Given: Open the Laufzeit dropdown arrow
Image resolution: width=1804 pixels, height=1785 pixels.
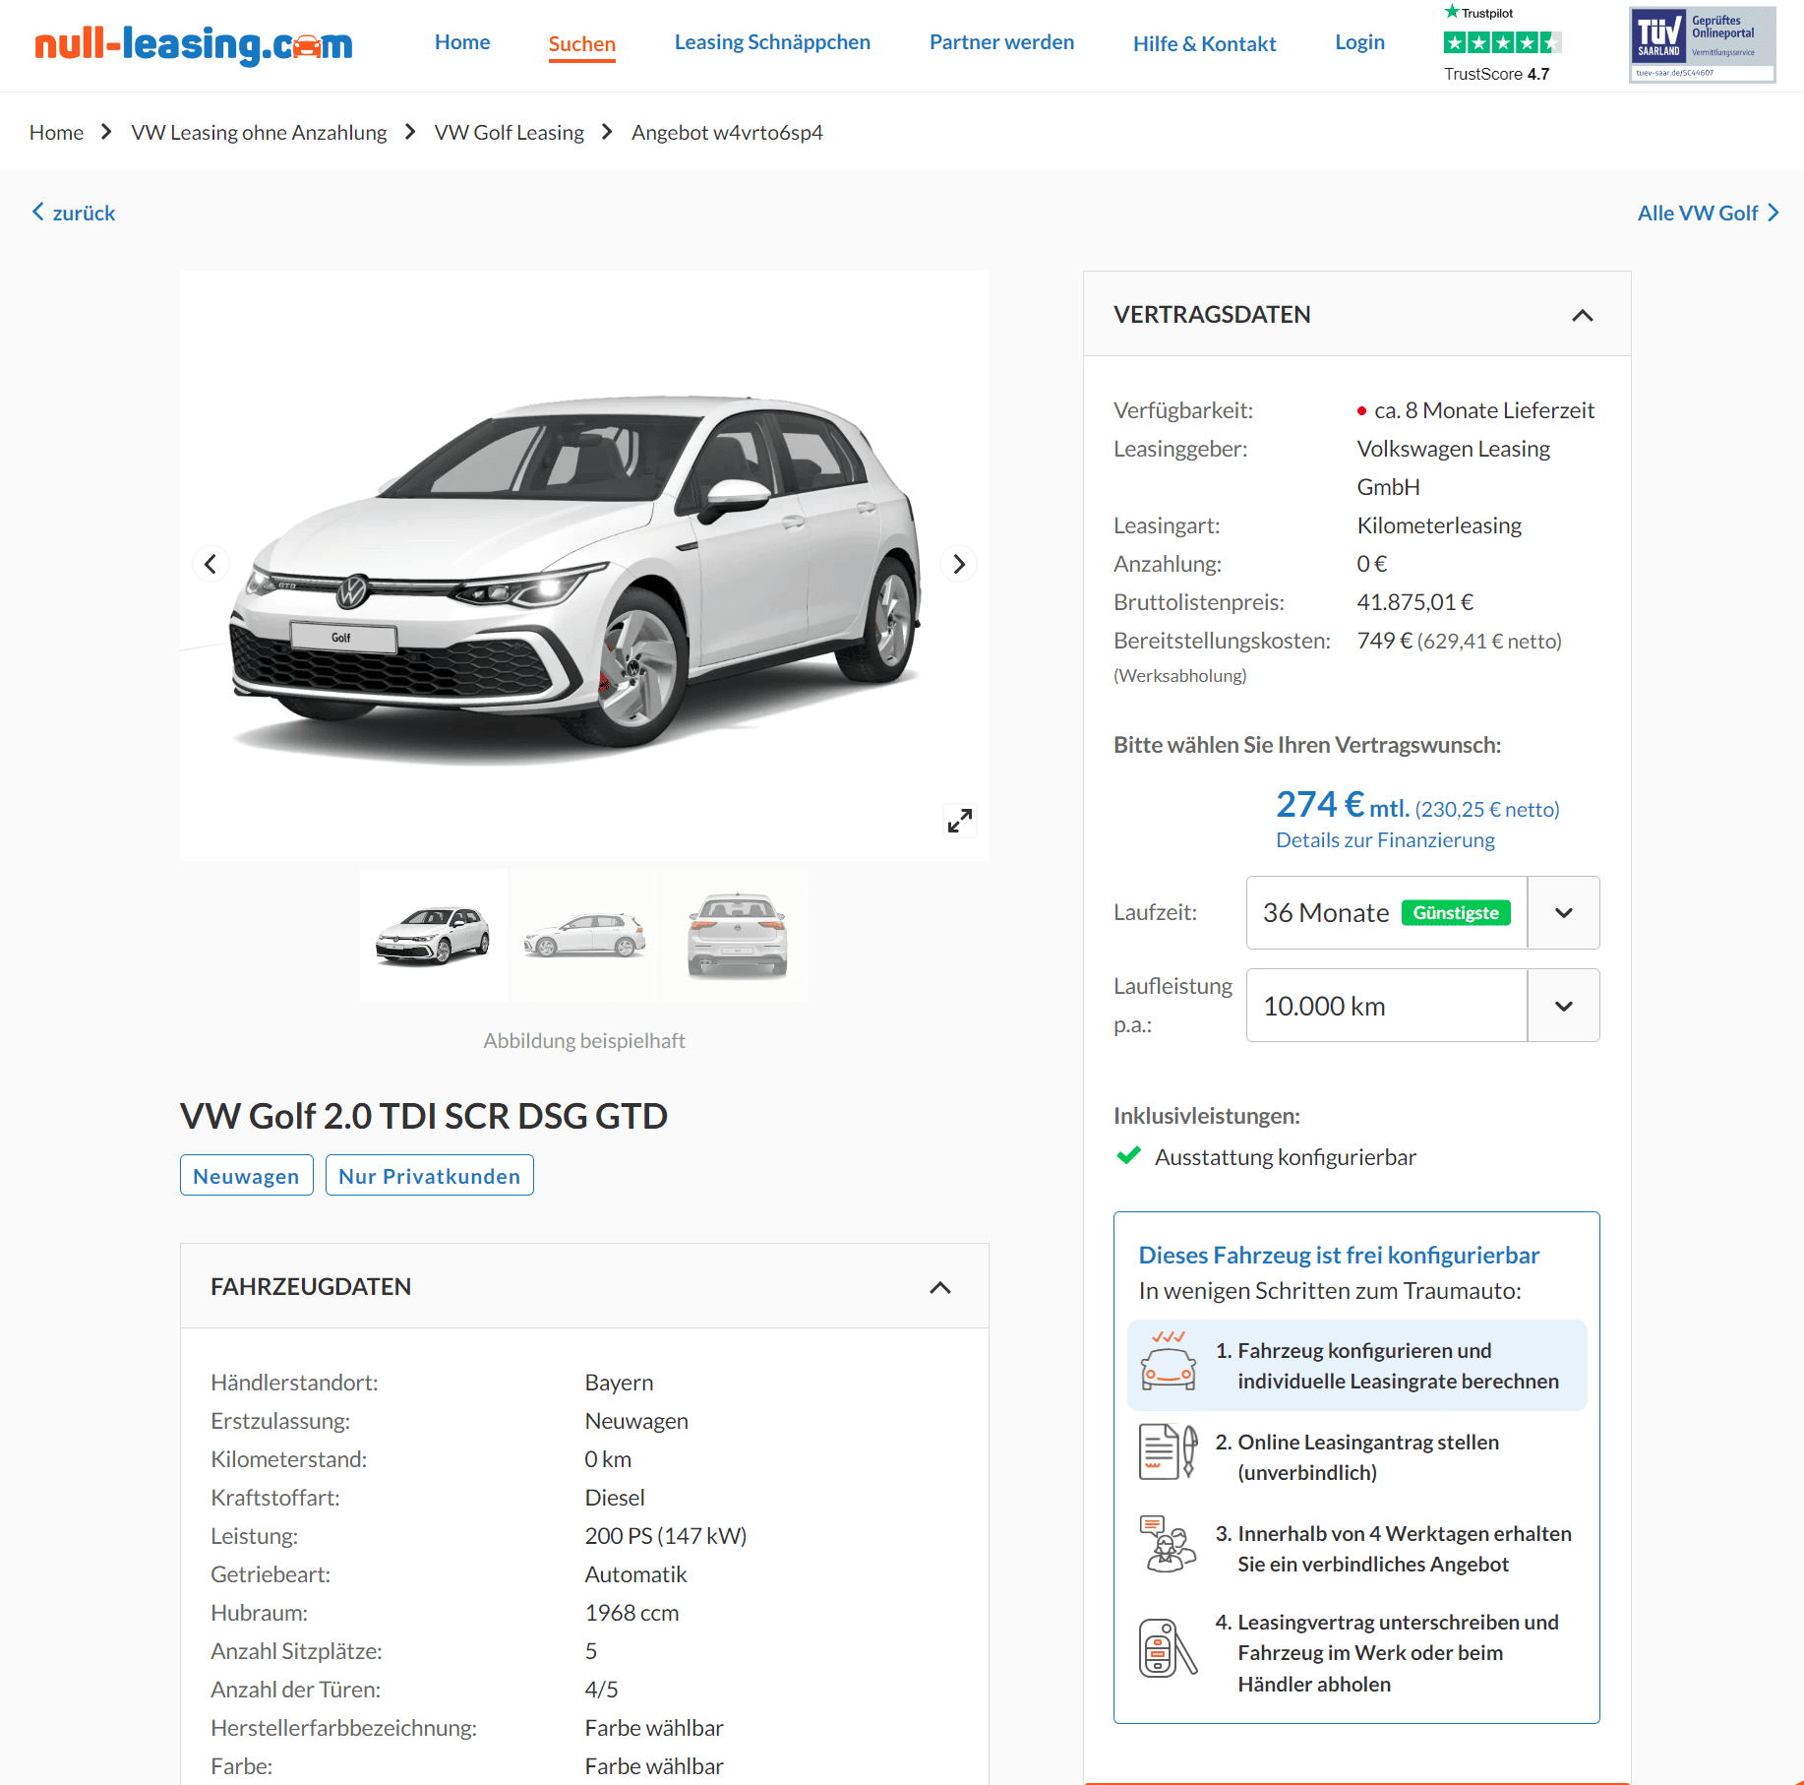Looking at the screenshot, I should coord(1564,912).
